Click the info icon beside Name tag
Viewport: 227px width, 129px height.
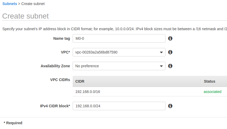tap(171, 38)
